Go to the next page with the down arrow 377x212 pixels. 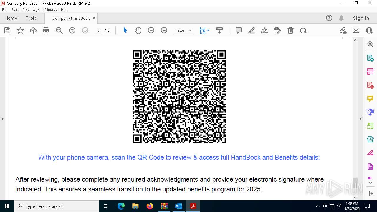(85, 30)
